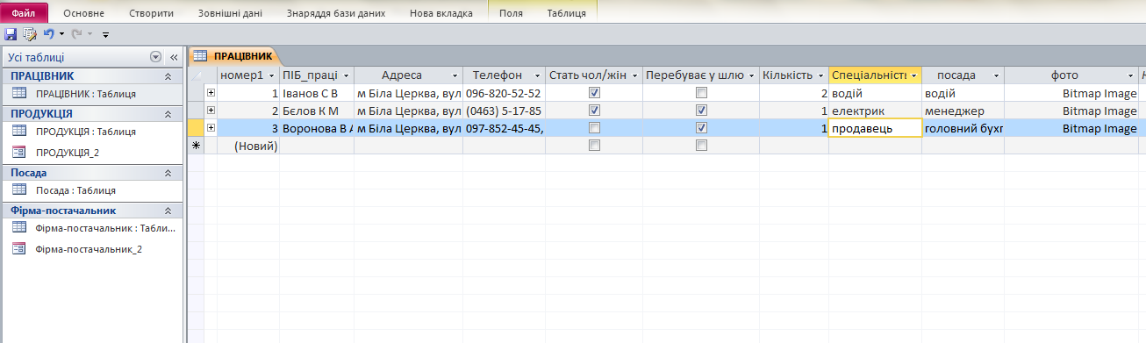Image resolution: width=1146 pixels, height=343 pixels.
Task: Click table icon of Посада : Таблиця
Action: coord(19,189)
